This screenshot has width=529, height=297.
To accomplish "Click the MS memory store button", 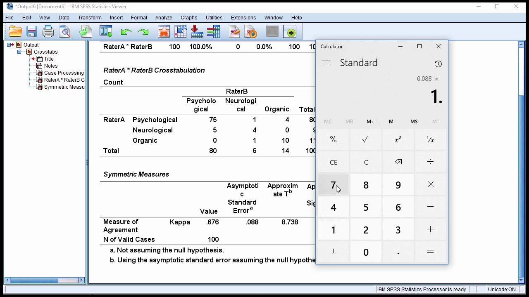I will [x=414, y=122].
